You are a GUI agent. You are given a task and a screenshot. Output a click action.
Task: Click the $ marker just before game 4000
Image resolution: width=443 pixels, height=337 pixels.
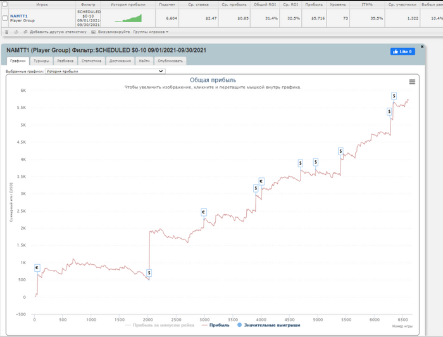[256, 188]
